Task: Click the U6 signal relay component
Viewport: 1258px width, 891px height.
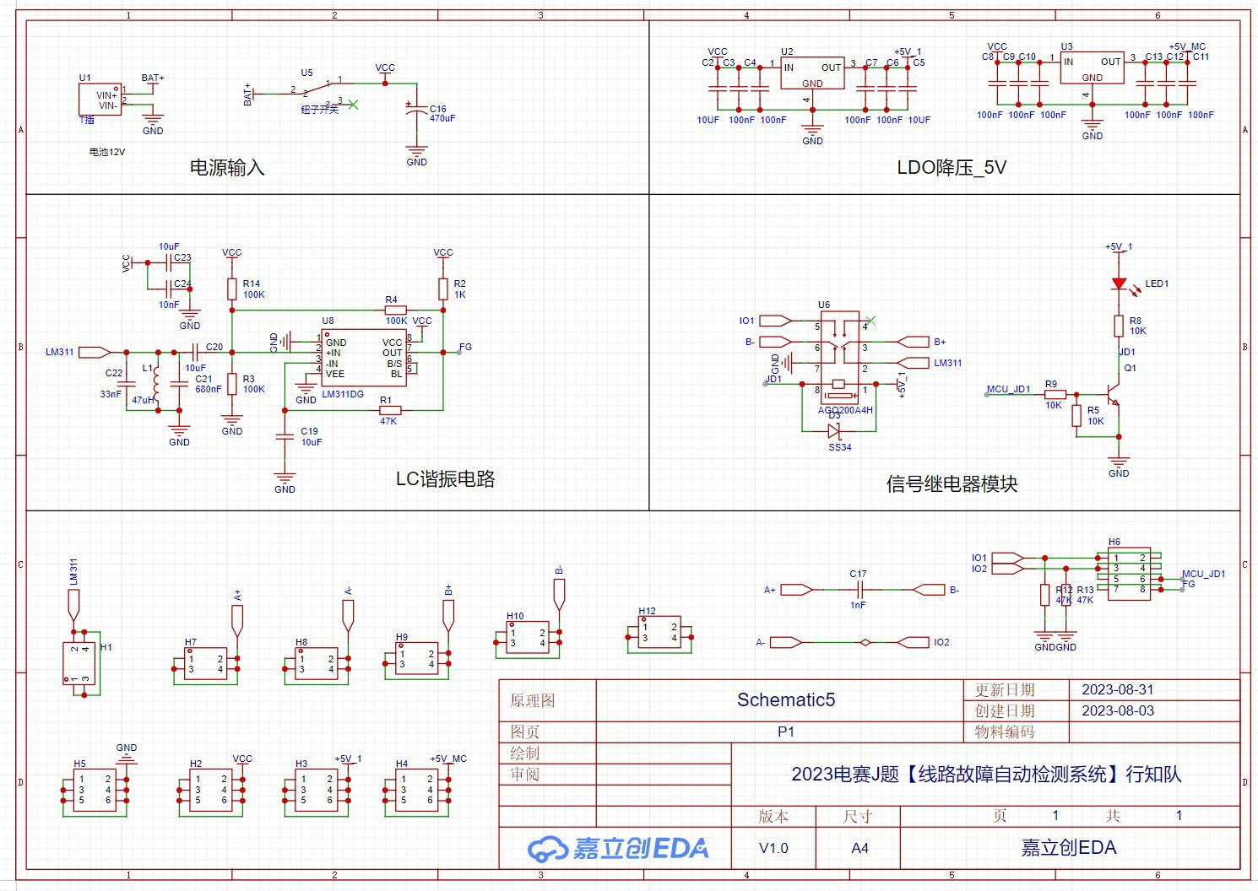Action: click(840, 359)
